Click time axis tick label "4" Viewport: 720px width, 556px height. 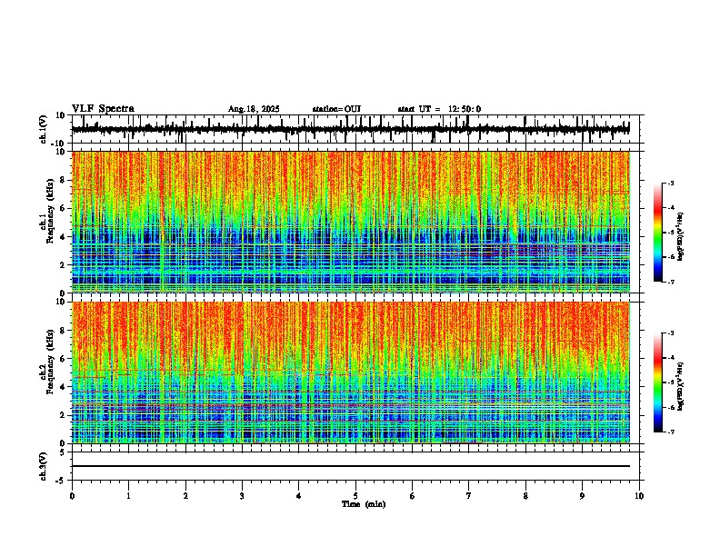pos(299,496)
